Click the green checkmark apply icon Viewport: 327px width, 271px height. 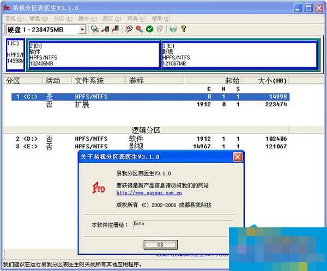[149, 29]
